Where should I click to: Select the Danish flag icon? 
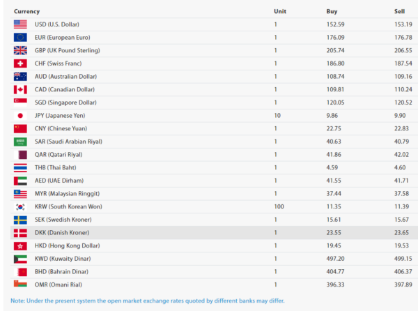click(20, 233)
